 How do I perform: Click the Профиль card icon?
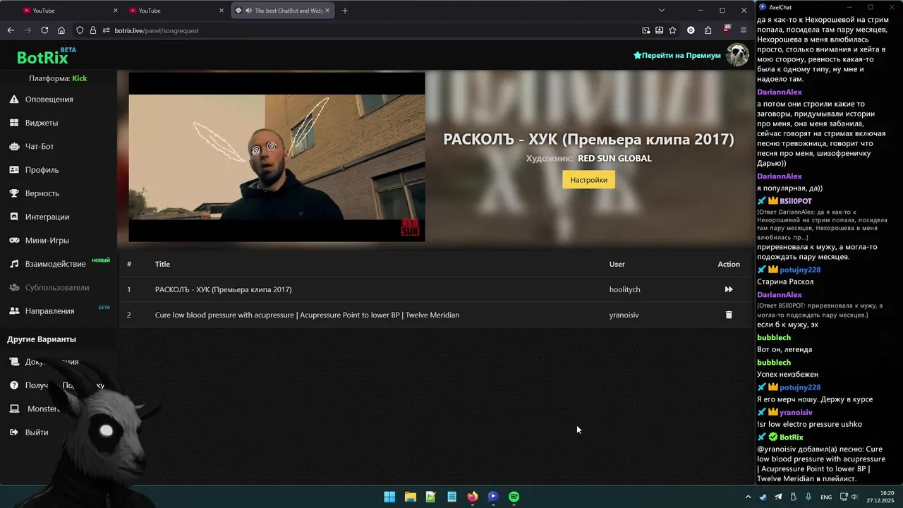(x=13, y=170)
